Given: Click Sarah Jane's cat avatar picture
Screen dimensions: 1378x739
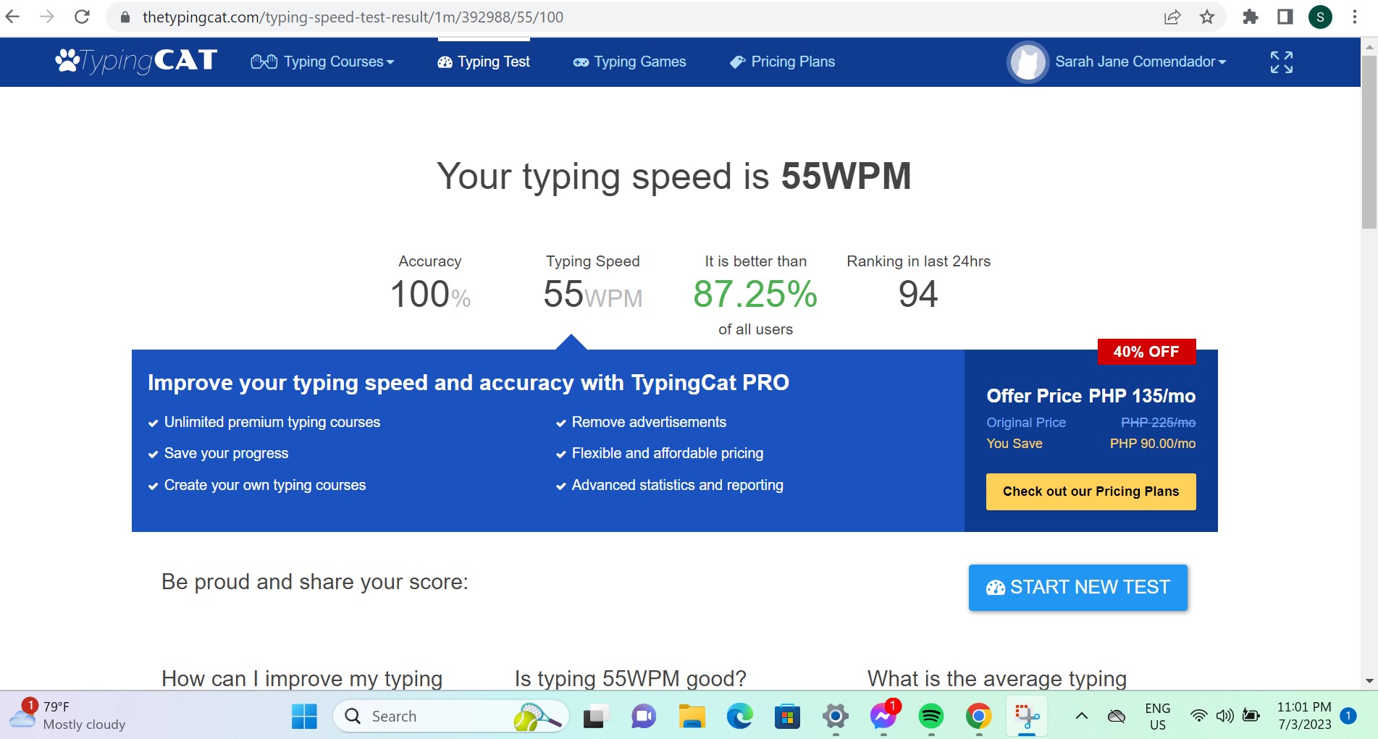Looking at the screenshot, I should tap(1027, 62).
